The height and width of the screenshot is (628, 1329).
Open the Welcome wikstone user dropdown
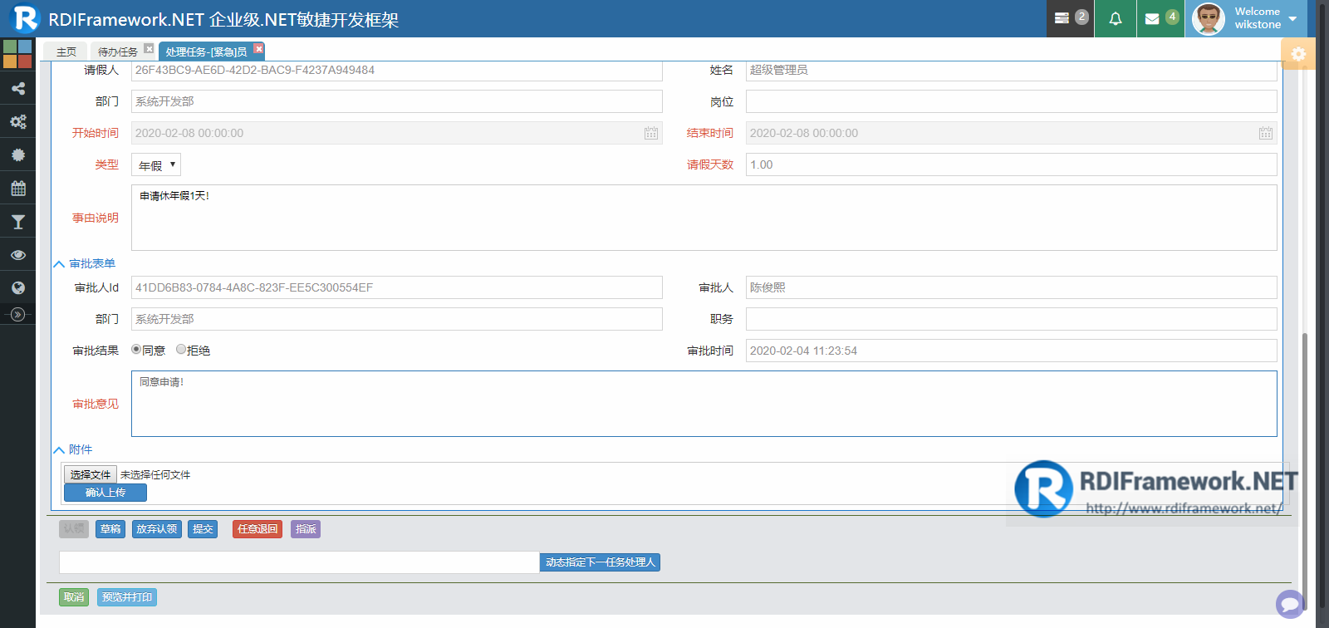tap(1264, 18)
